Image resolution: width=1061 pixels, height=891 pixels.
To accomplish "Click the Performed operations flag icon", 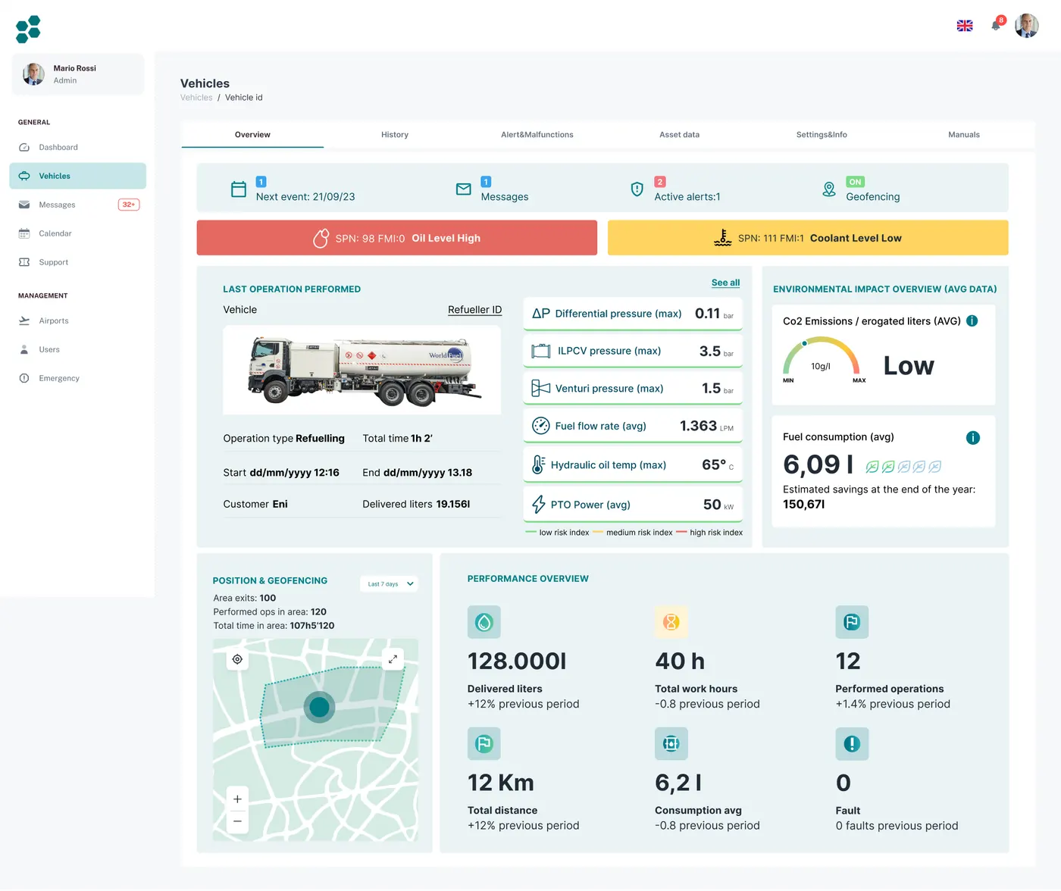I will coord(852,622).
